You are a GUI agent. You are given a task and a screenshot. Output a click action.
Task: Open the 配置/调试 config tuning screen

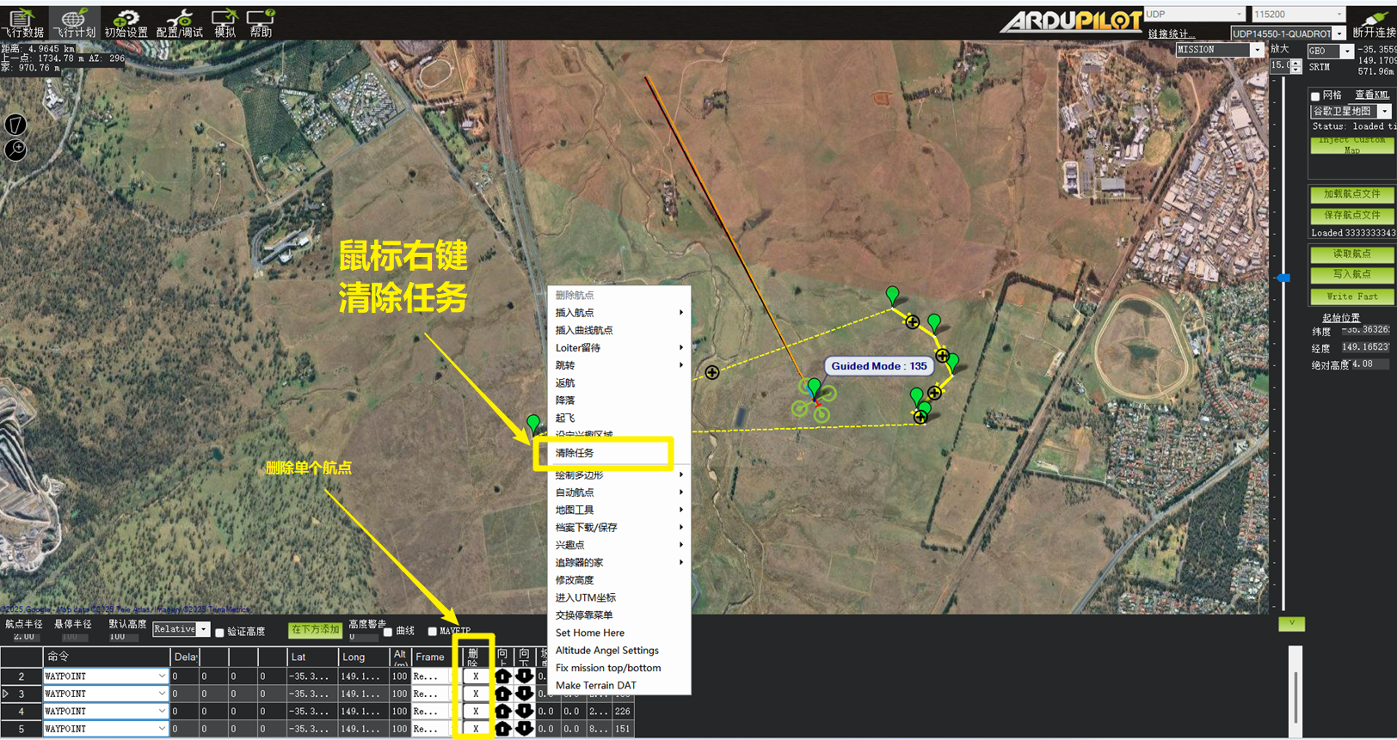(179, 22)
